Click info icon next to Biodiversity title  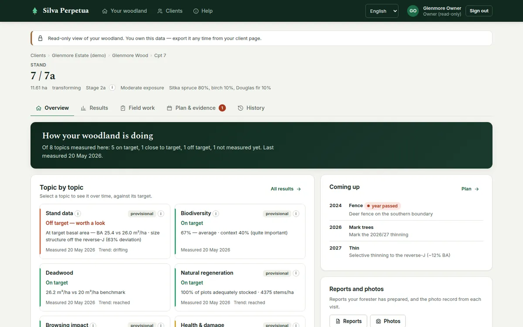click(x=216, y=214)
